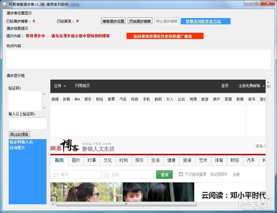277x213 pixels.
Task: Open 新闻 channel link
Action: [55, 99]
